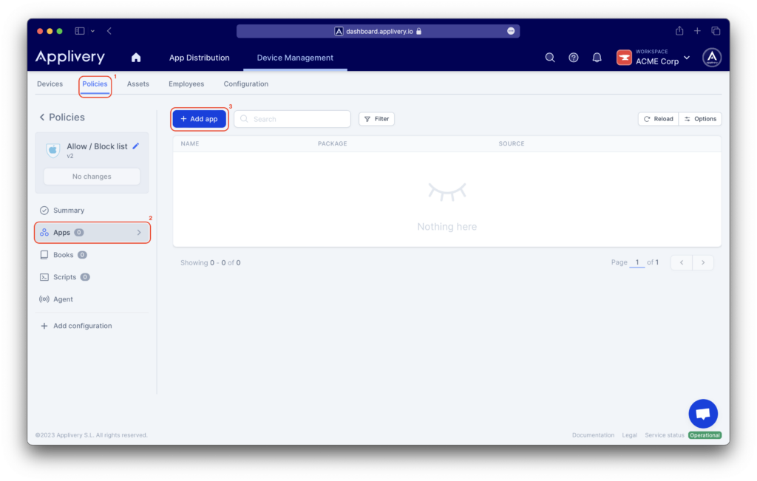Open the search magnifier in header
The height and width of the screenshot is (481, 757).
click(x=550, y=58)
